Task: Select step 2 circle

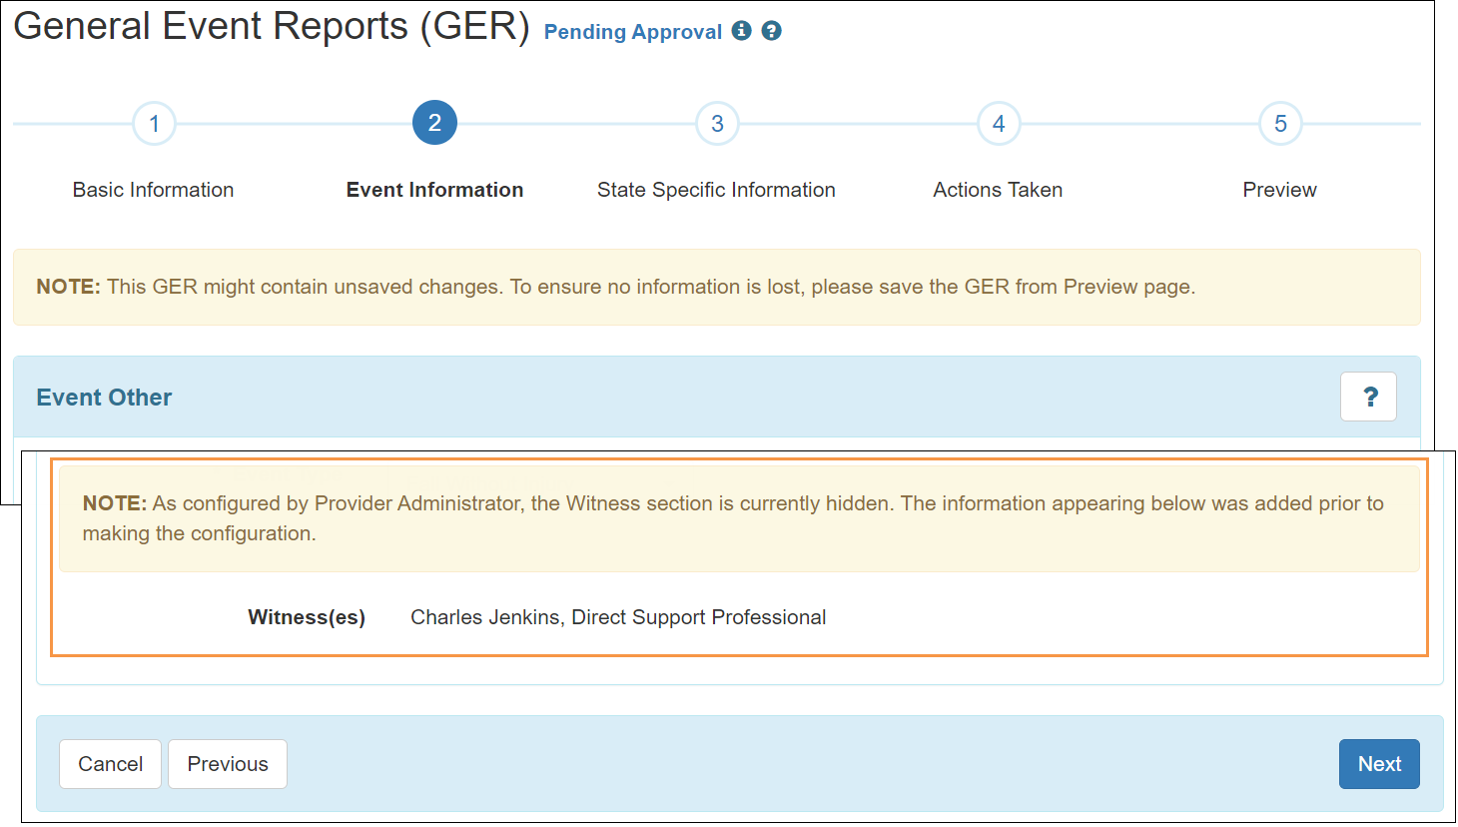Action: pos(434,123)
